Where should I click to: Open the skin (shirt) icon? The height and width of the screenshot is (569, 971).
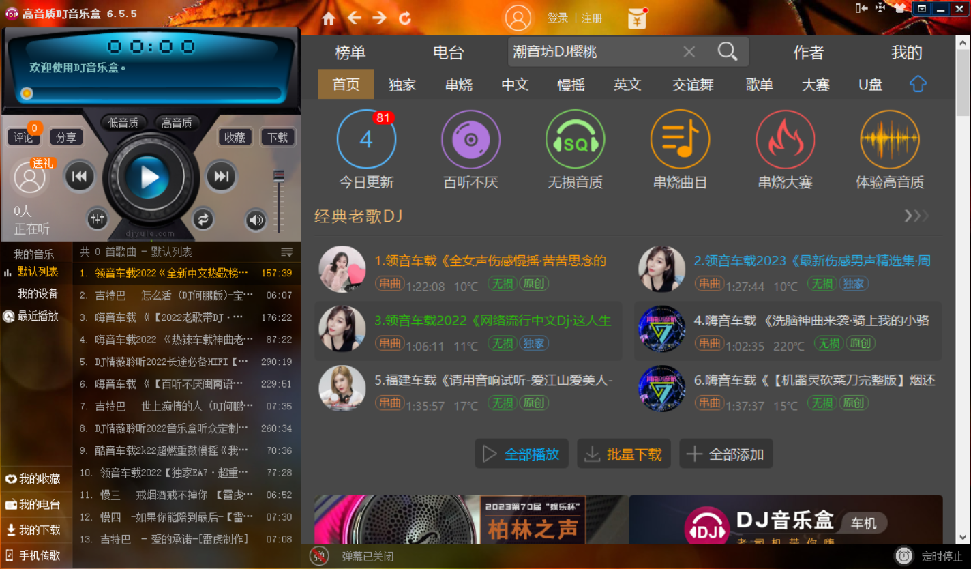coord(900,8)
